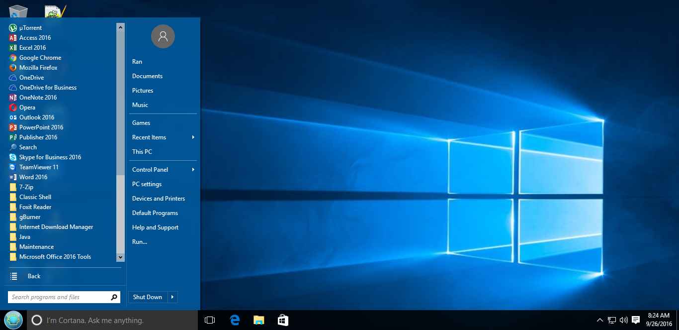
Task: Click the user account picture
Action: click(163, 37)
